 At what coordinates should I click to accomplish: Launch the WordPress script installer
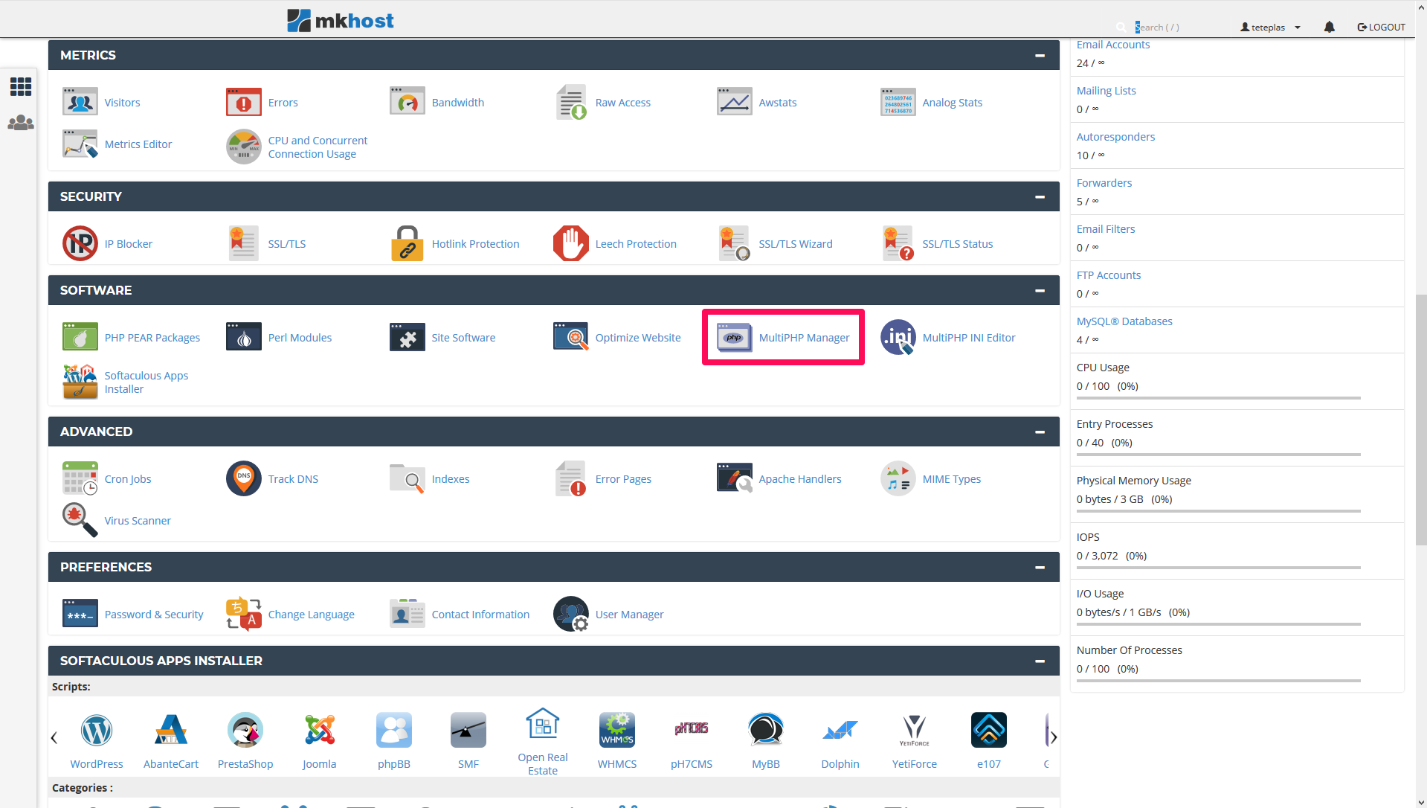point(97,730)
